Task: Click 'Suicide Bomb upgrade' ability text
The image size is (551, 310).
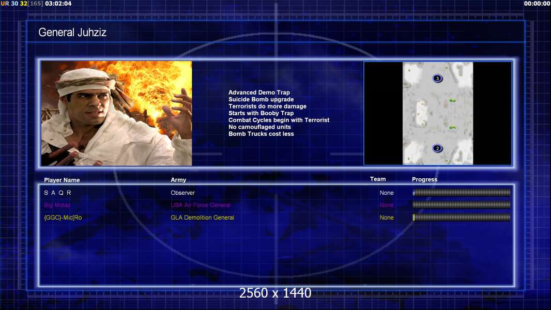Action: click(261, 99)
